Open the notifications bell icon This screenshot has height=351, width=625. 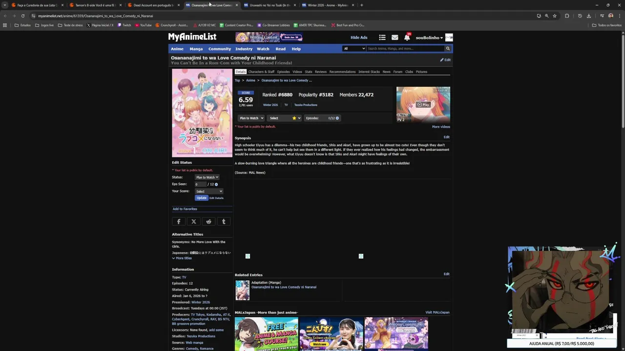point(407,38)
